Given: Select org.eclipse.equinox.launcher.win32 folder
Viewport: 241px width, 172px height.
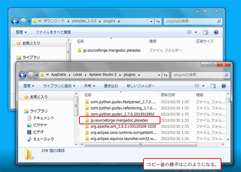Looking at the screenshot, I should click(120, 139).
